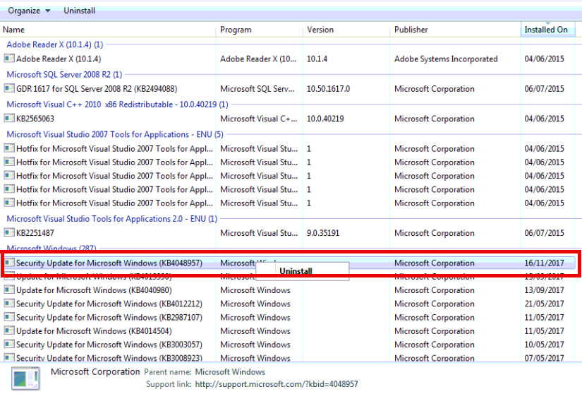This screenshot has width=582, height=394.
Task: Collapse the Microsoft SQL Server 2008 R2 group
Action: (x=64, y=75)
